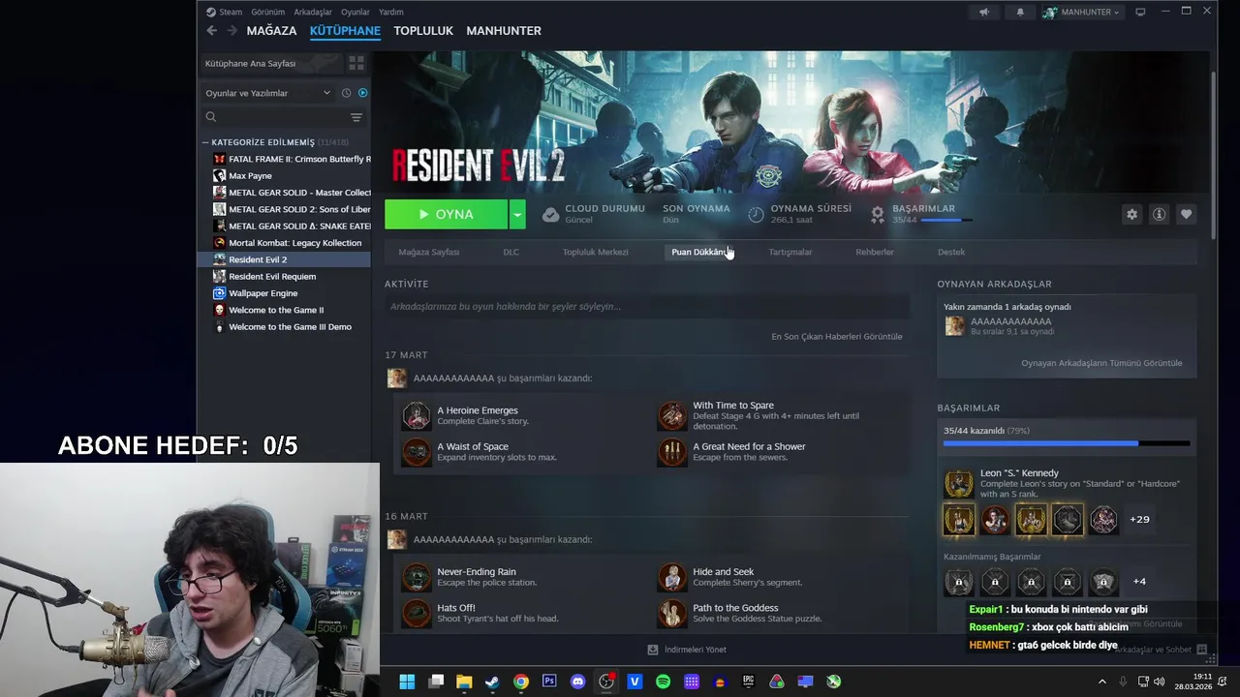Select Resident Evil Requiem in library
Image resolution: width=1240 pixels, height=697 pixels.
click(272, 276)
